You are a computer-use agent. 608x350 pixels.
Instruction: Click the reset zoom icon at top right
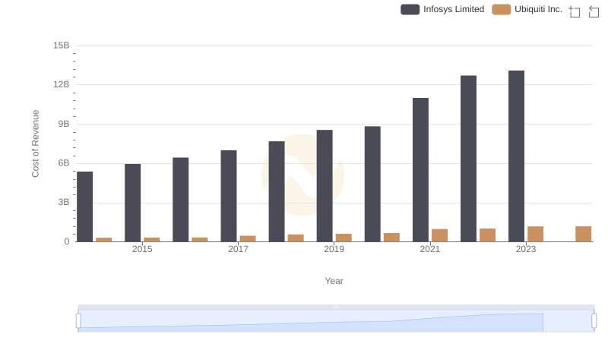coord(594,11)
